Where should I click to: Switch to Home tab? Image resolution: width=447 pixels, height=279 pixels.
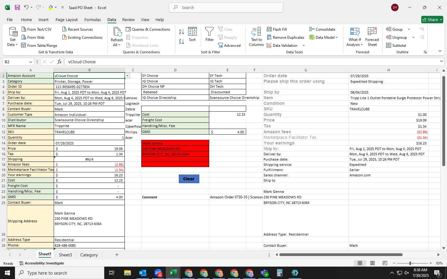[26, 20]
